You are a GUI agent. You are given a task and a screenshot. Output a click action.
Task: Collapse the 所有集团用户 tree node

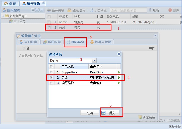point(3,16)
